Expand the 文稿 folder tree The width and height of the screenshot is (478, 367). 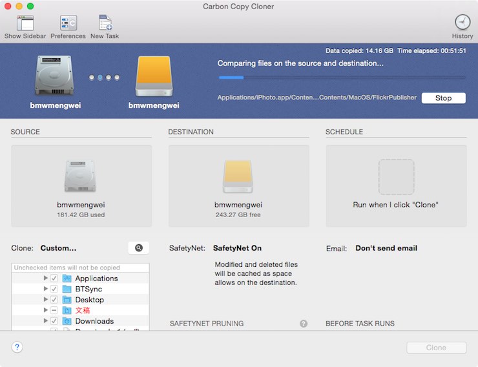coord(45,310)
